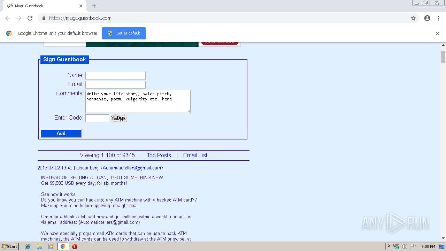Click the line 'Make up you mind before applying'
446x251 pixels.
(91, 205)
